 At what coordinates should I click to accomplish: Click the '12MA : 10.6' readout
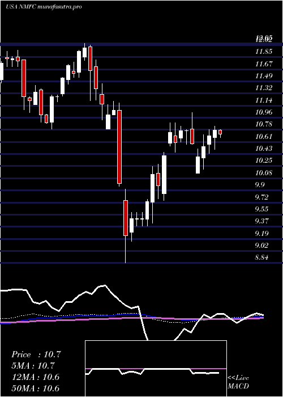[x=35, y=377]
